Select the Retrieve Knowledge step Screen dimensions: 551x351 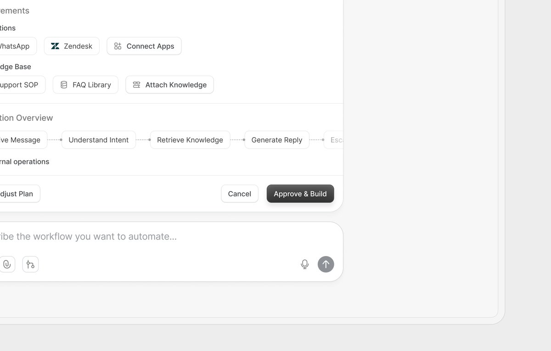190,140
